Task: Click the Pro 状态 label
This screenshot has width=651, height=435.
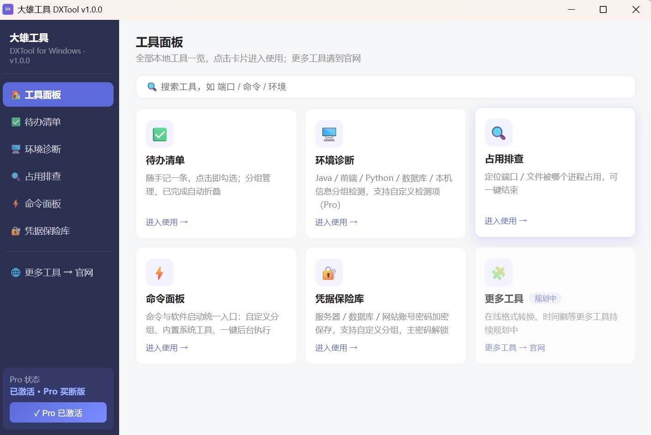Action: 25,380
